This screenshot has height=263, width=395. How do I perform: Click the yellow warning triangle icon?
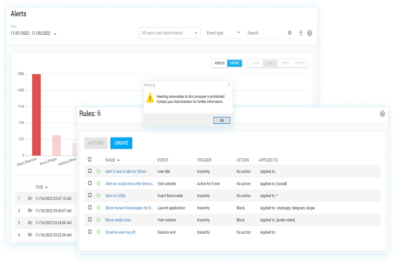(x=150, y=97)
